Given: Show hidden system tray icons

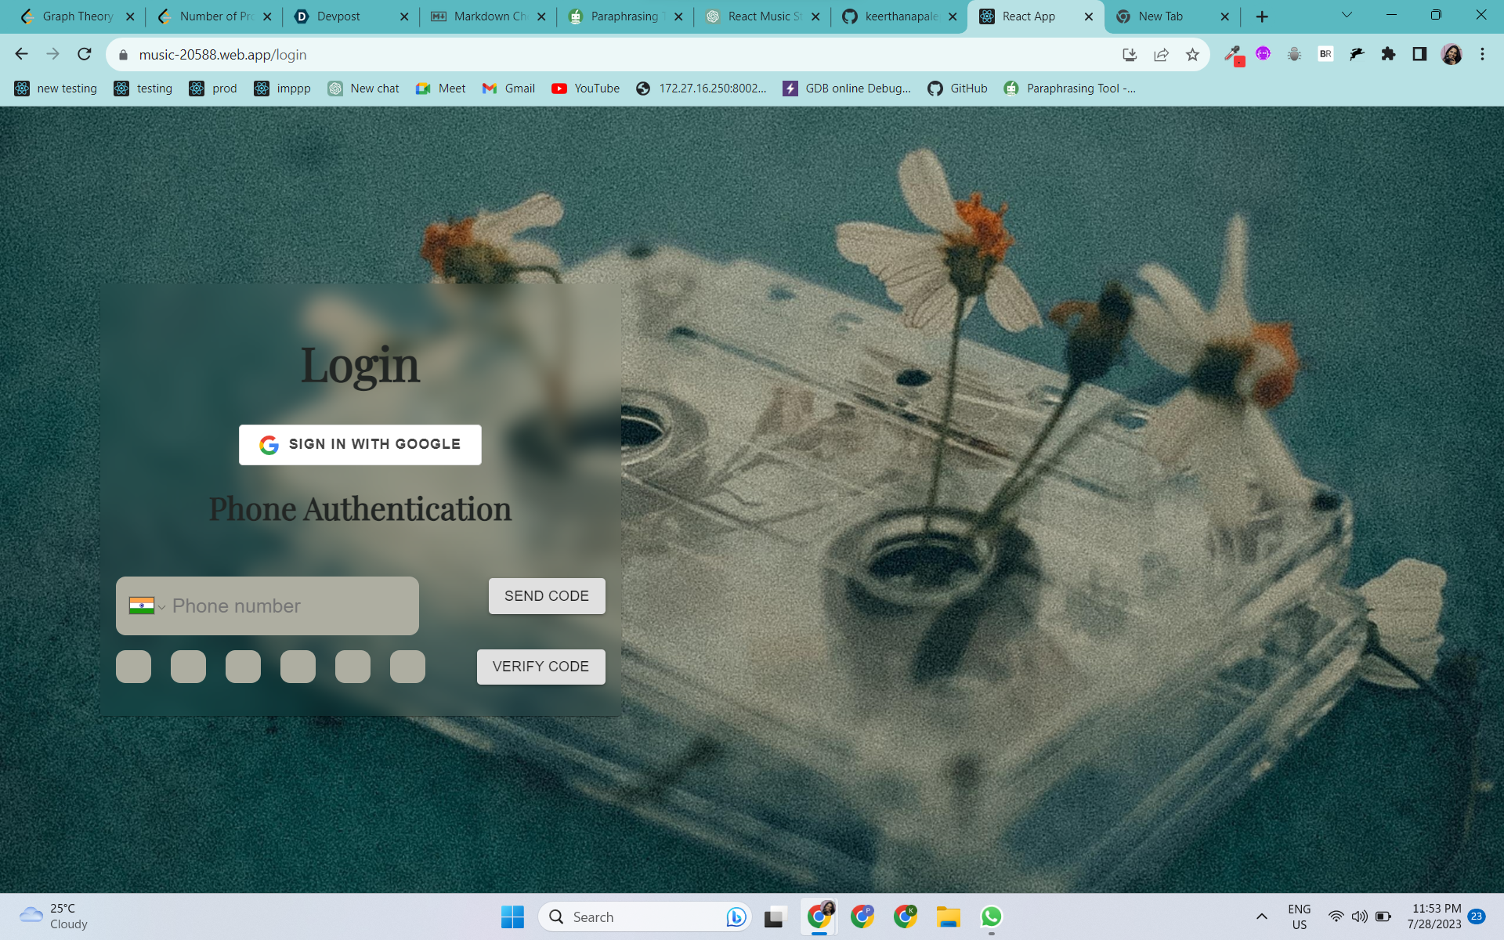Looking at the screenshot, I should (x=1261, y=916).
